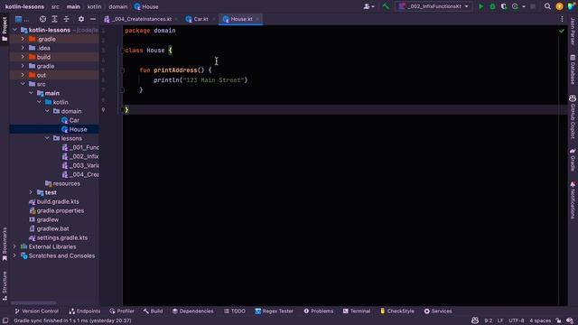The width and height of the screenshot is (578, 325).
Task: Open the GitHub Copilot side panel
Action: [x=573, y=116]
